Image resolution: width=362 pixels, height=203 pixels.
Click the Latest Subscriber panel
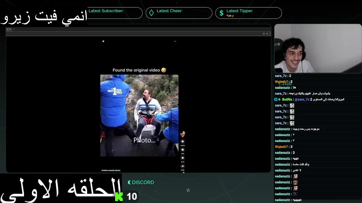click(115, 13)
